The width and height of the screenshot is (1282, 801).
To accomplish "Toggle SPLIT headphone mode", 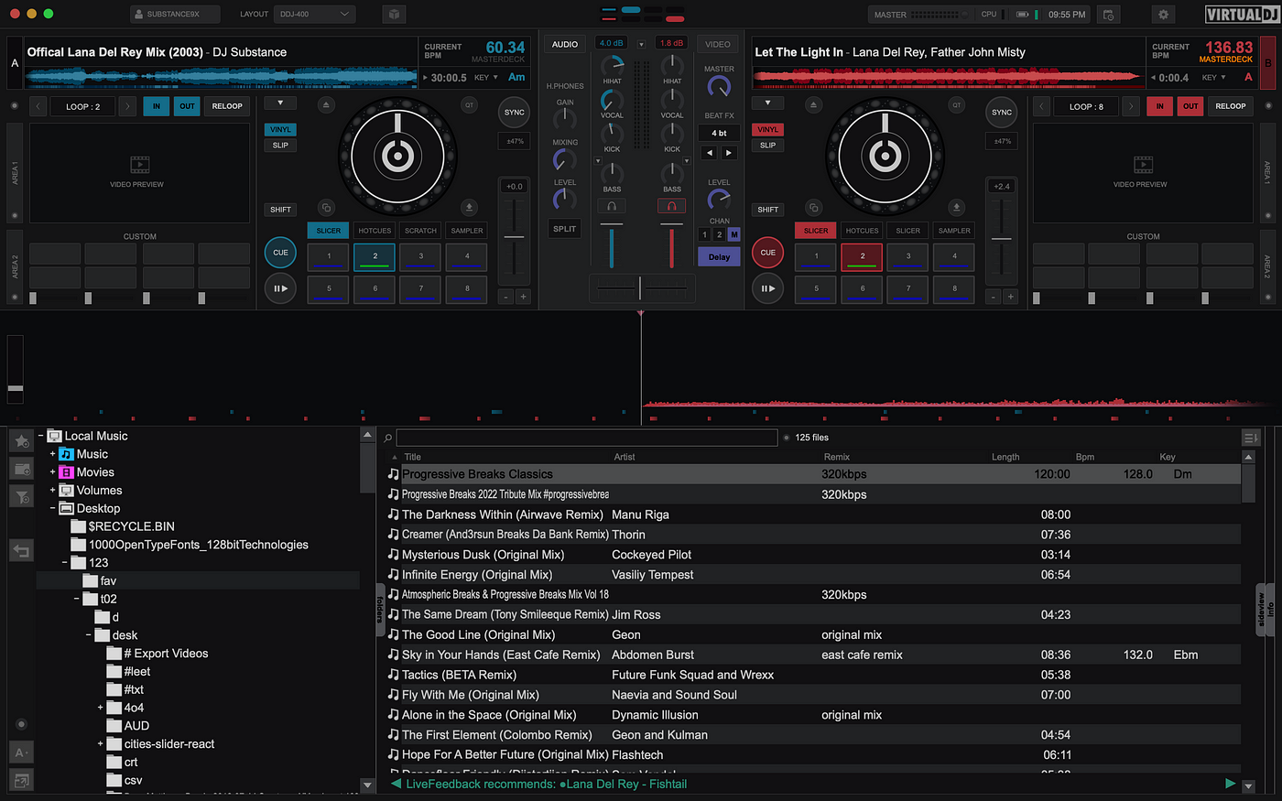I will tap(565, 229).
